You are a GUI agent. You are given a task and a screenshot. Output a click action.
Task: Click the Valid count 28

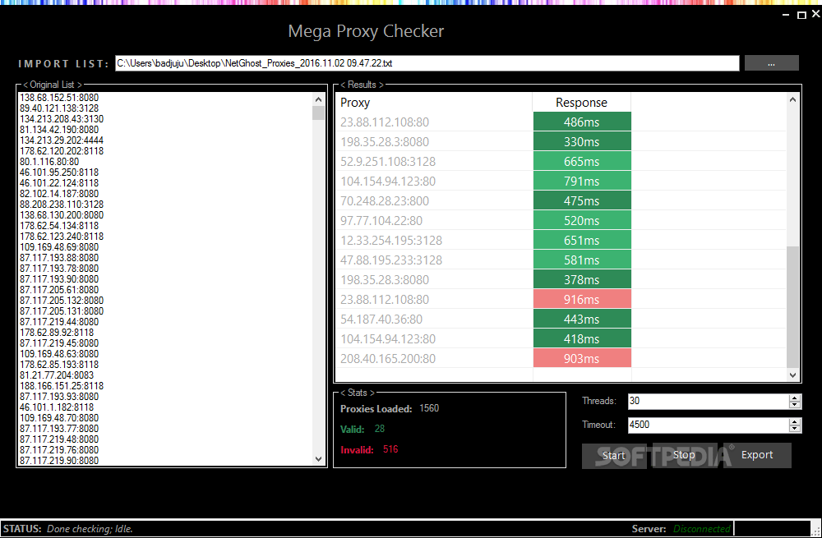(x=380, y=429)
